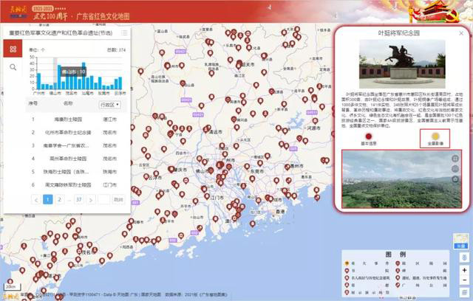Select the 基本信息 red radio option
Screen dimensions: 473x301
361,135
